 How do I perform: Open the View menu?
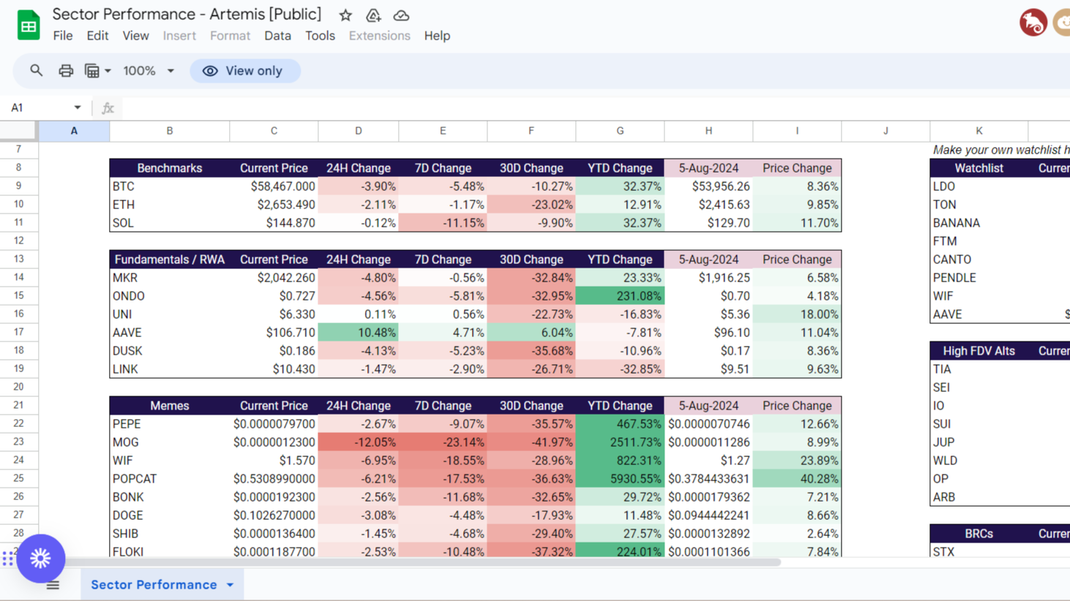[x=135, y=36]
